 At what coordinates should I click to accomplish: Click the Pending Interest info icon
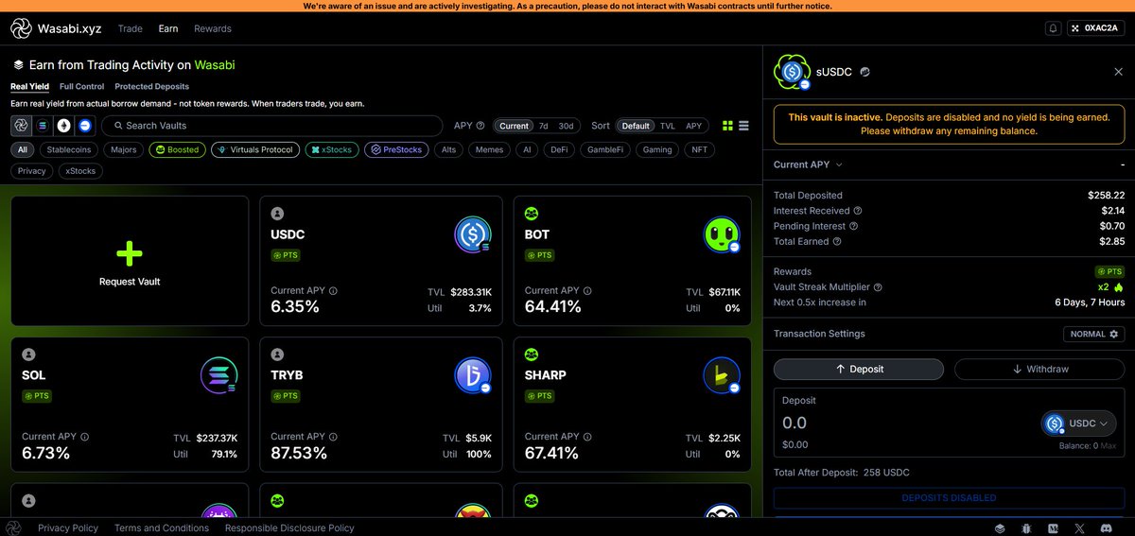[x=853, y=226]
